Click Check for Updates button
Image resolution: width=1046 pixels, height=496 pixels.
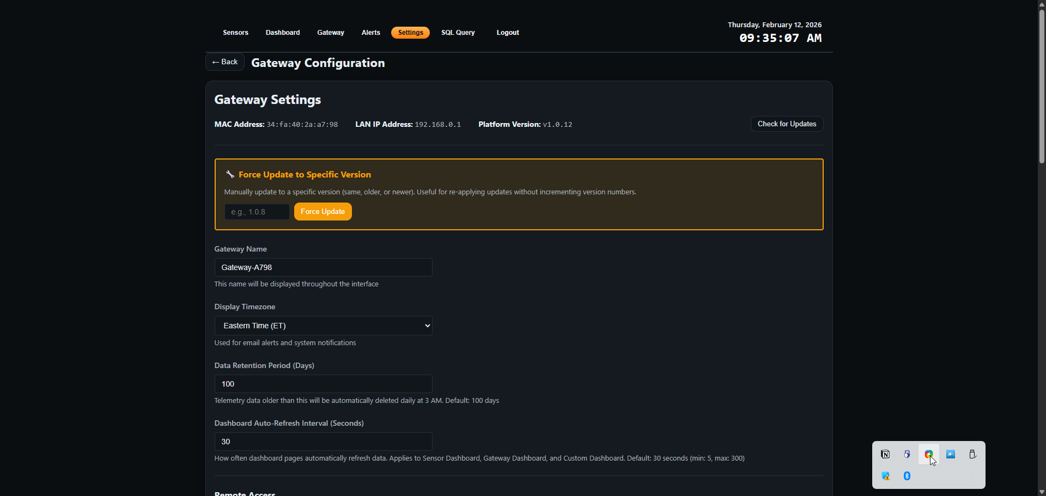click(x=787, y=124)
